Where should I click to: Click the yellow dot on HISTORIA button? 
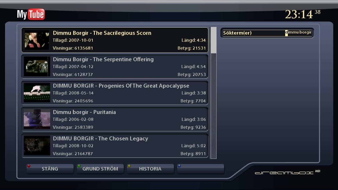tap(129, 166)
